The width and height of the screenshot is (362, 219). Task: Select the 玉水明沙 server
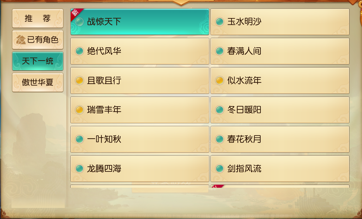280,22
